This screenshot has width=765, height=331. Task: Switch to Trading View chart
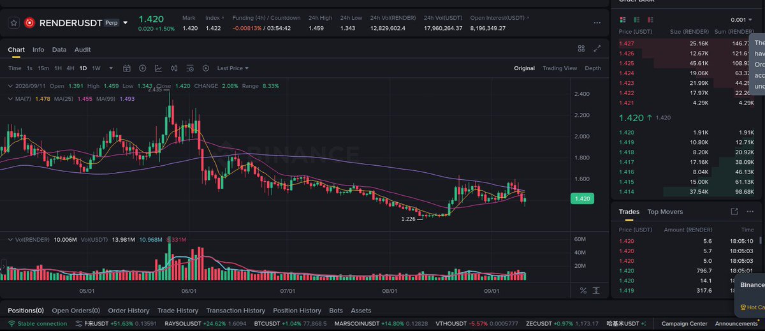(x=560, y=68)
